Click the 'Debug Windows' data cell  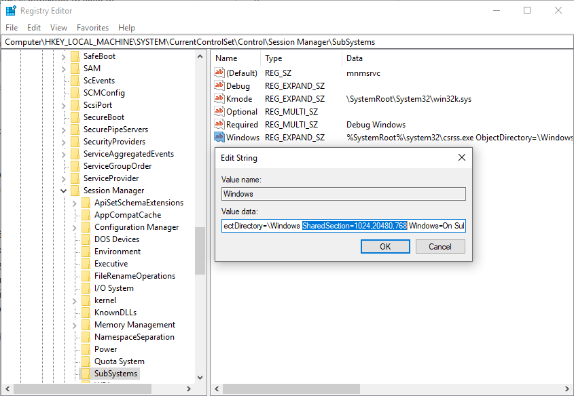[x=376, y=125]
